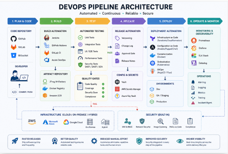Click the Terraform Infrastructure as Code icon
The width and height of the screenshot is (228, 154).
coord(153,39)
